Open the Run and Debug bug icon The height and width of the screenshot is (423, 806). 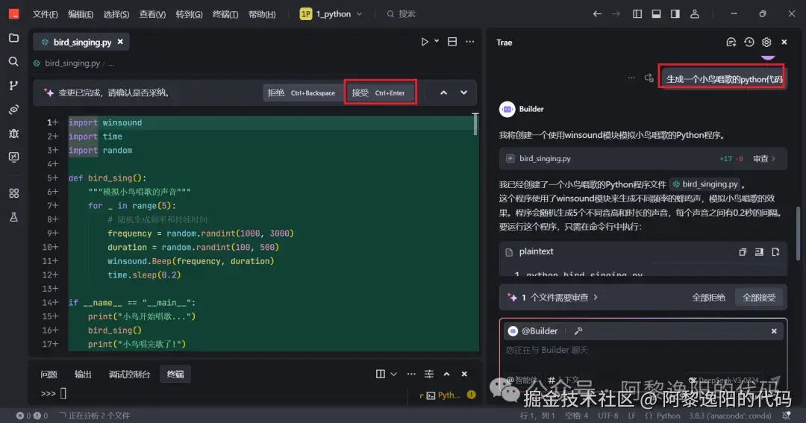(14, 133)
